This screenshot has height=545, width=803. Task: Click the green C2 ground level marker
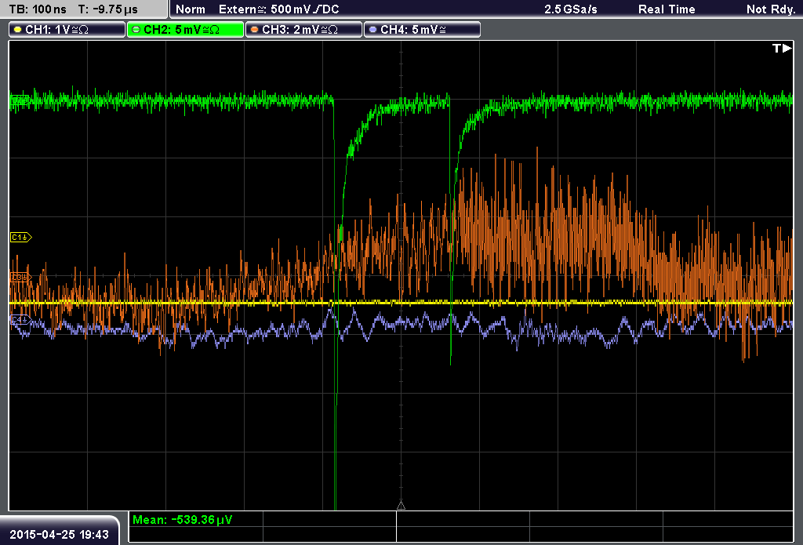(x=20, y=100)
